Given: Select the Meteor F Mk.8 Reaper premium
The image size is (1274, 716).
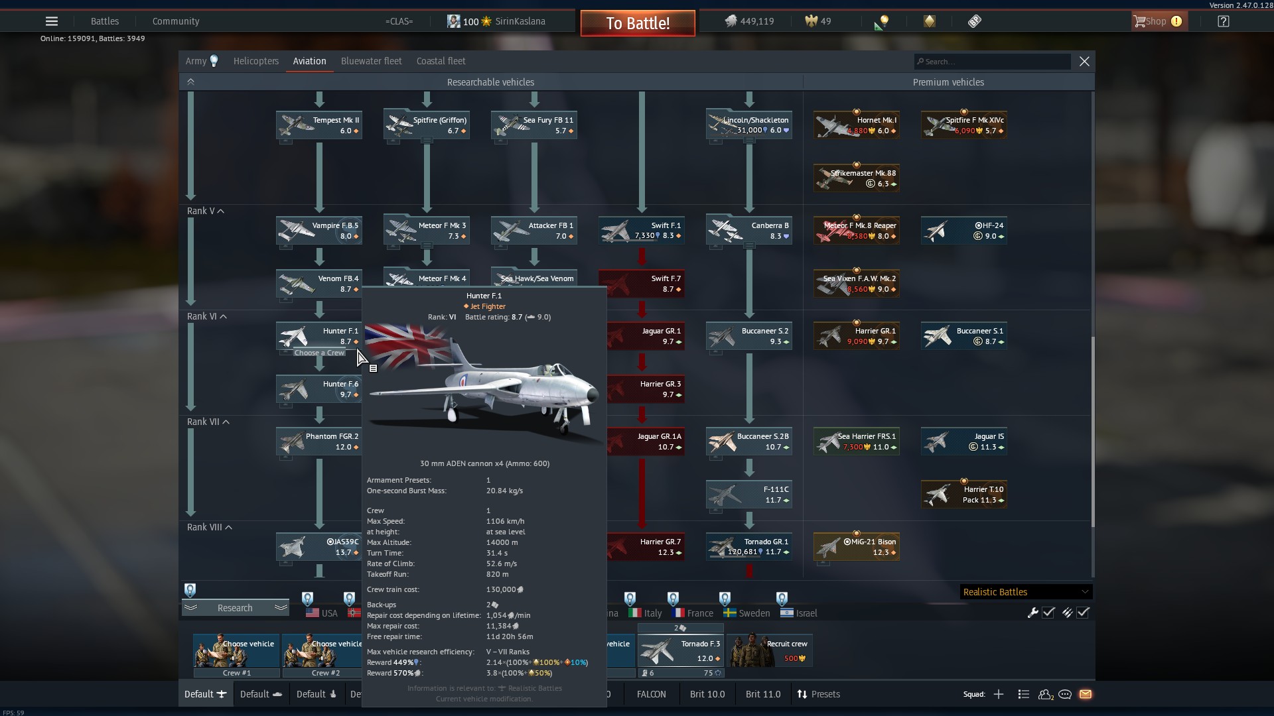Looking at the screenshot, I should click(857, 231).
